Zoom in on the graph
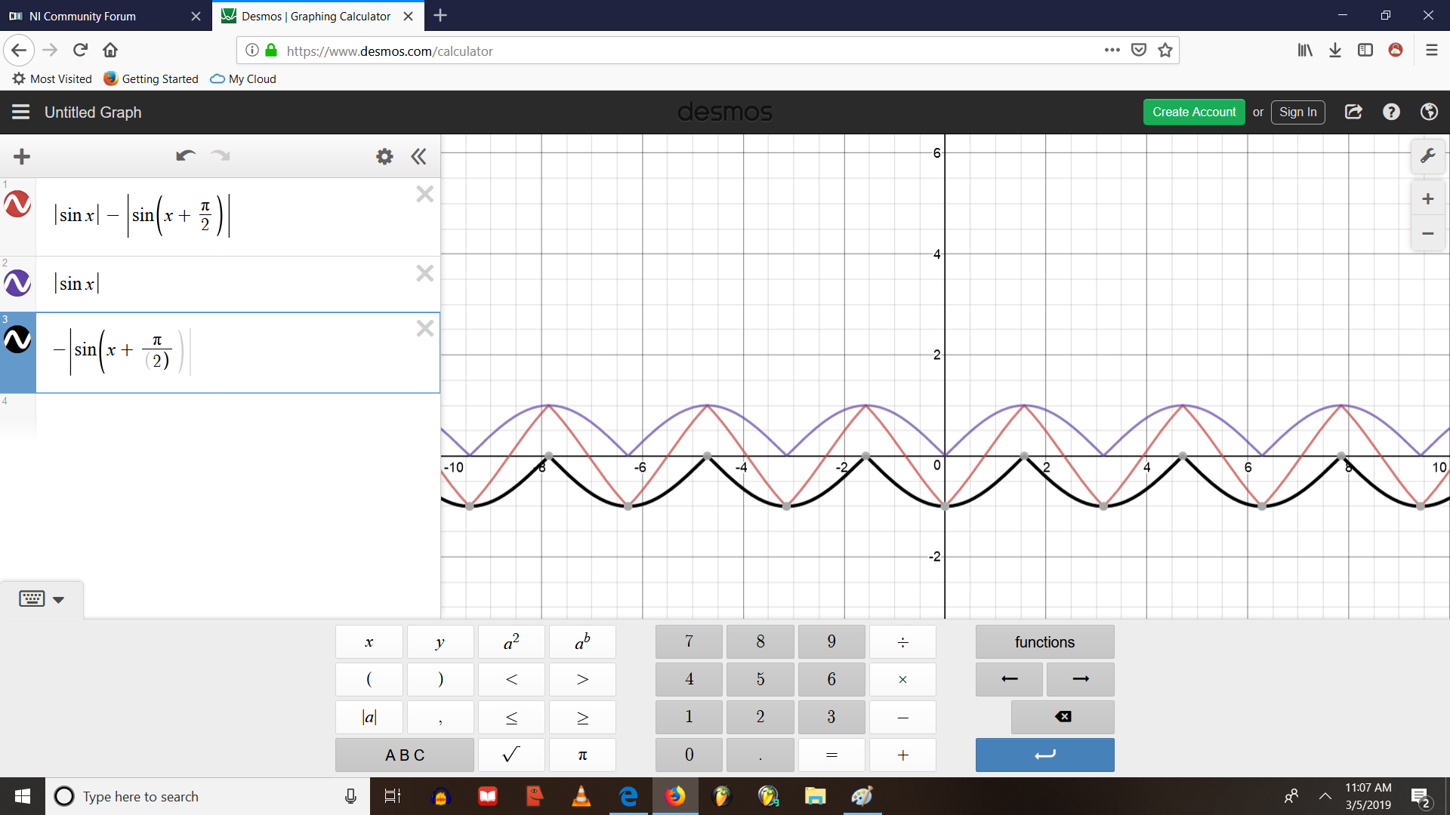Viewport: 1450px width, 815px height. click(1427, 199)
